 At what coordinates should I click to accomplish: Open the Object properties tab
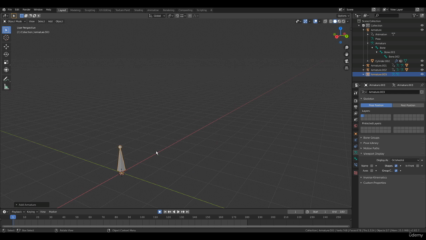(x=355, y=133)
